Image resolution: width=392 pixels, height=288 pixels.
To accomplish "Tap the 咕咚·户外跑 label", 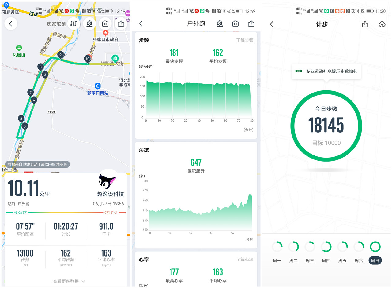I will click(19, 204).
